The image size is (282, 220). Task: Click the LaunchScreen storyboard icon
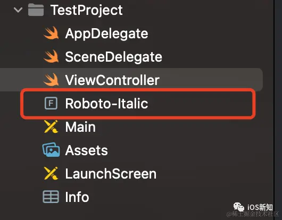click(51, 173)
